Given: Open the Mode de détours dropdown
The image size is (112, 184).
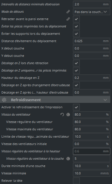Looking at the screenshot, I should pyautogui.click(x=92, y=12).
